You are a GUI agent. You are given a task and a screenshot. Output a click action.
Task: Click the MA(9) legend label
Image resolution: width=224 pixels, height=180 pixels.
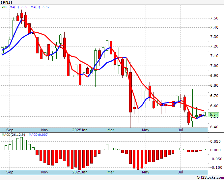click(14, 7)
